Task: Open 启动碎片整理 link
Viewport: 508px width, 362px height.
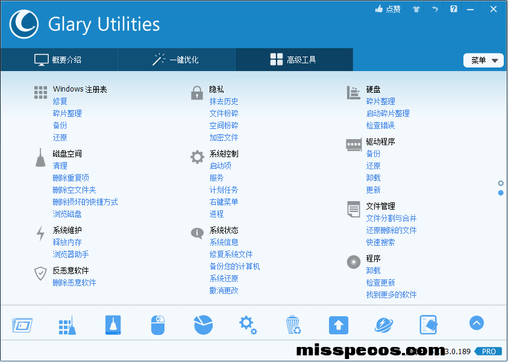Action: [388, 113]
